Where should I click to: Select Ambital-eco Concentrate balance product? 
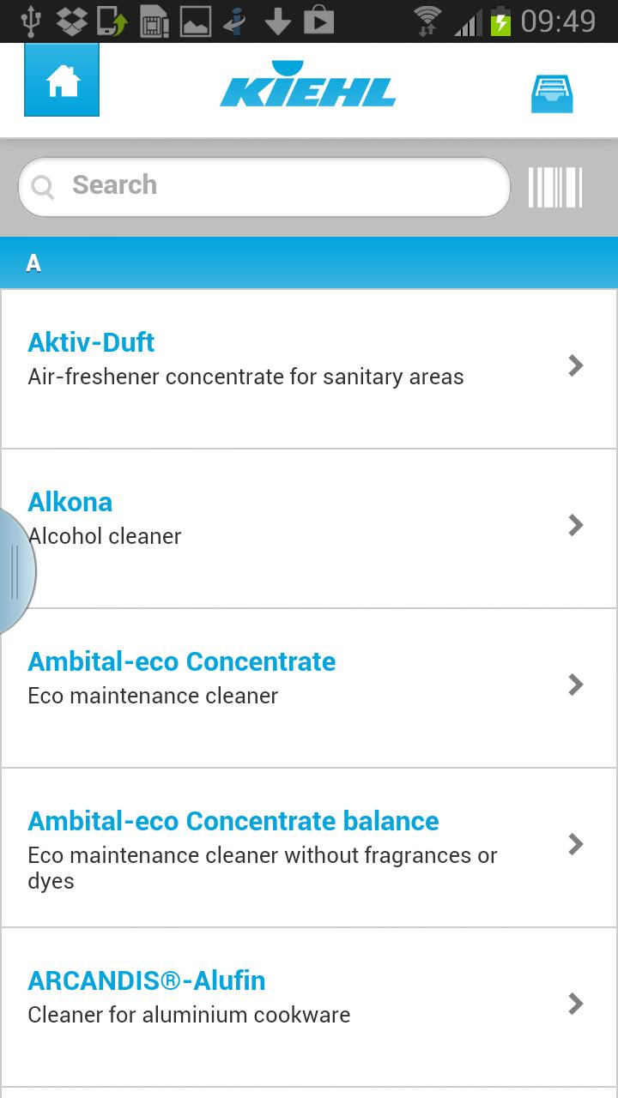point(233,821)
